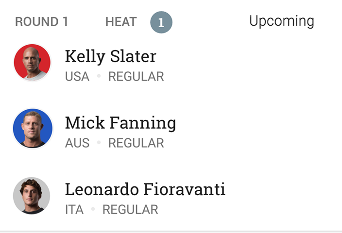Open Leonardo Fioravanti's name link
Screen dimensions: 342x233
tap(145, 189)
